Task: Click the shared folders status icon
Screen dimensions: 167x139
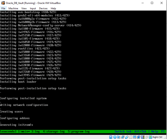Action: click(x=131, y=137)
